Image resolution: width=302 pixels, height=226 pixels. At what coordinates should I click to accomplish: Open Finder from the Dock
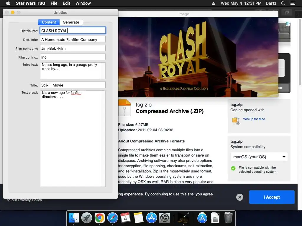tap(74, 218)
